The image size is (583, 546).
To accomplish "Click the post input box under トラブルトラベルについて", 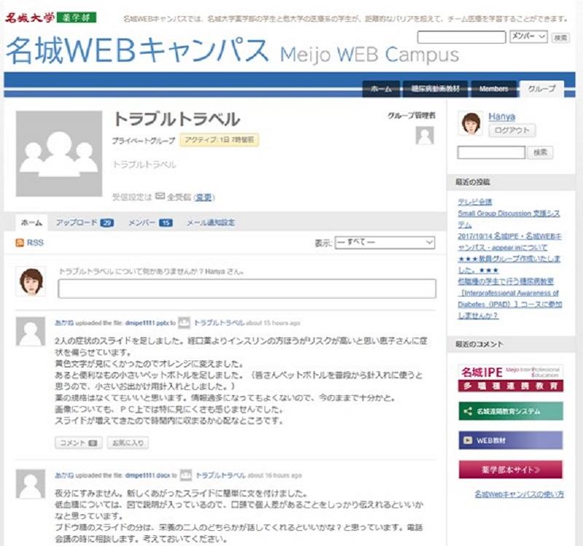I will (x=247, y=288).
